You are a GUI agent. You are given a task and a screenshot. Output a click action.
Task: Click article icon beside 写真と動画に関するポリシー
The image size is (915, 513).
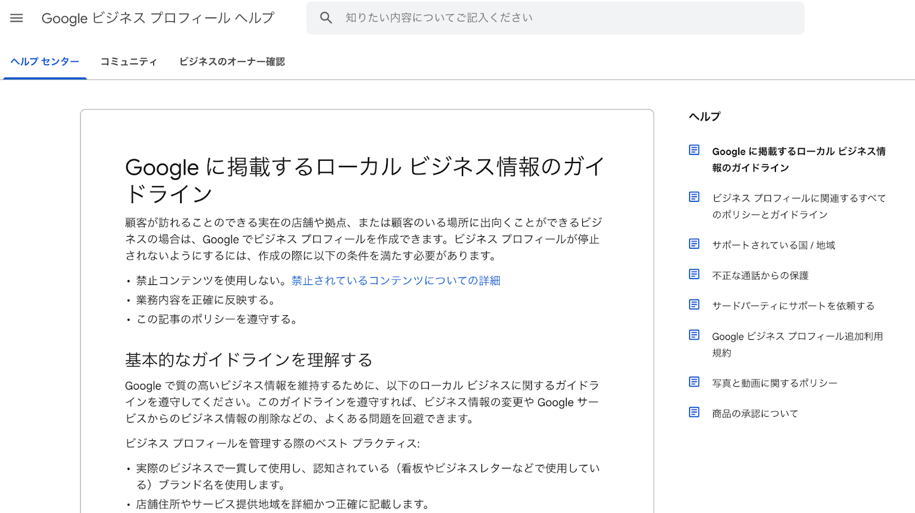tap(694, 382)
